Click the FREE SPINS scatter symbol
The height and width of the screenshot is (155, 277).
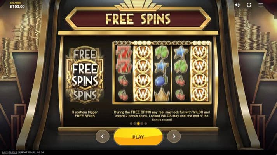coord(85,74)
